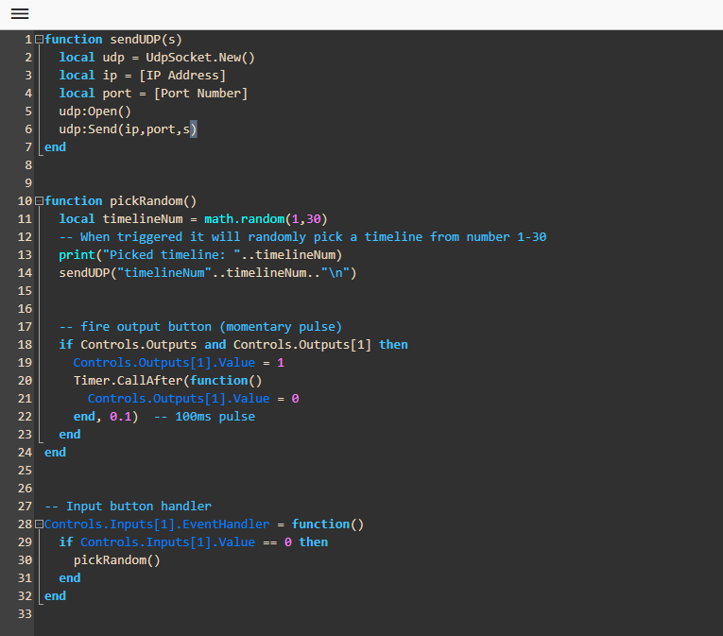Click line number 14 in the gutter

(25, 273)
